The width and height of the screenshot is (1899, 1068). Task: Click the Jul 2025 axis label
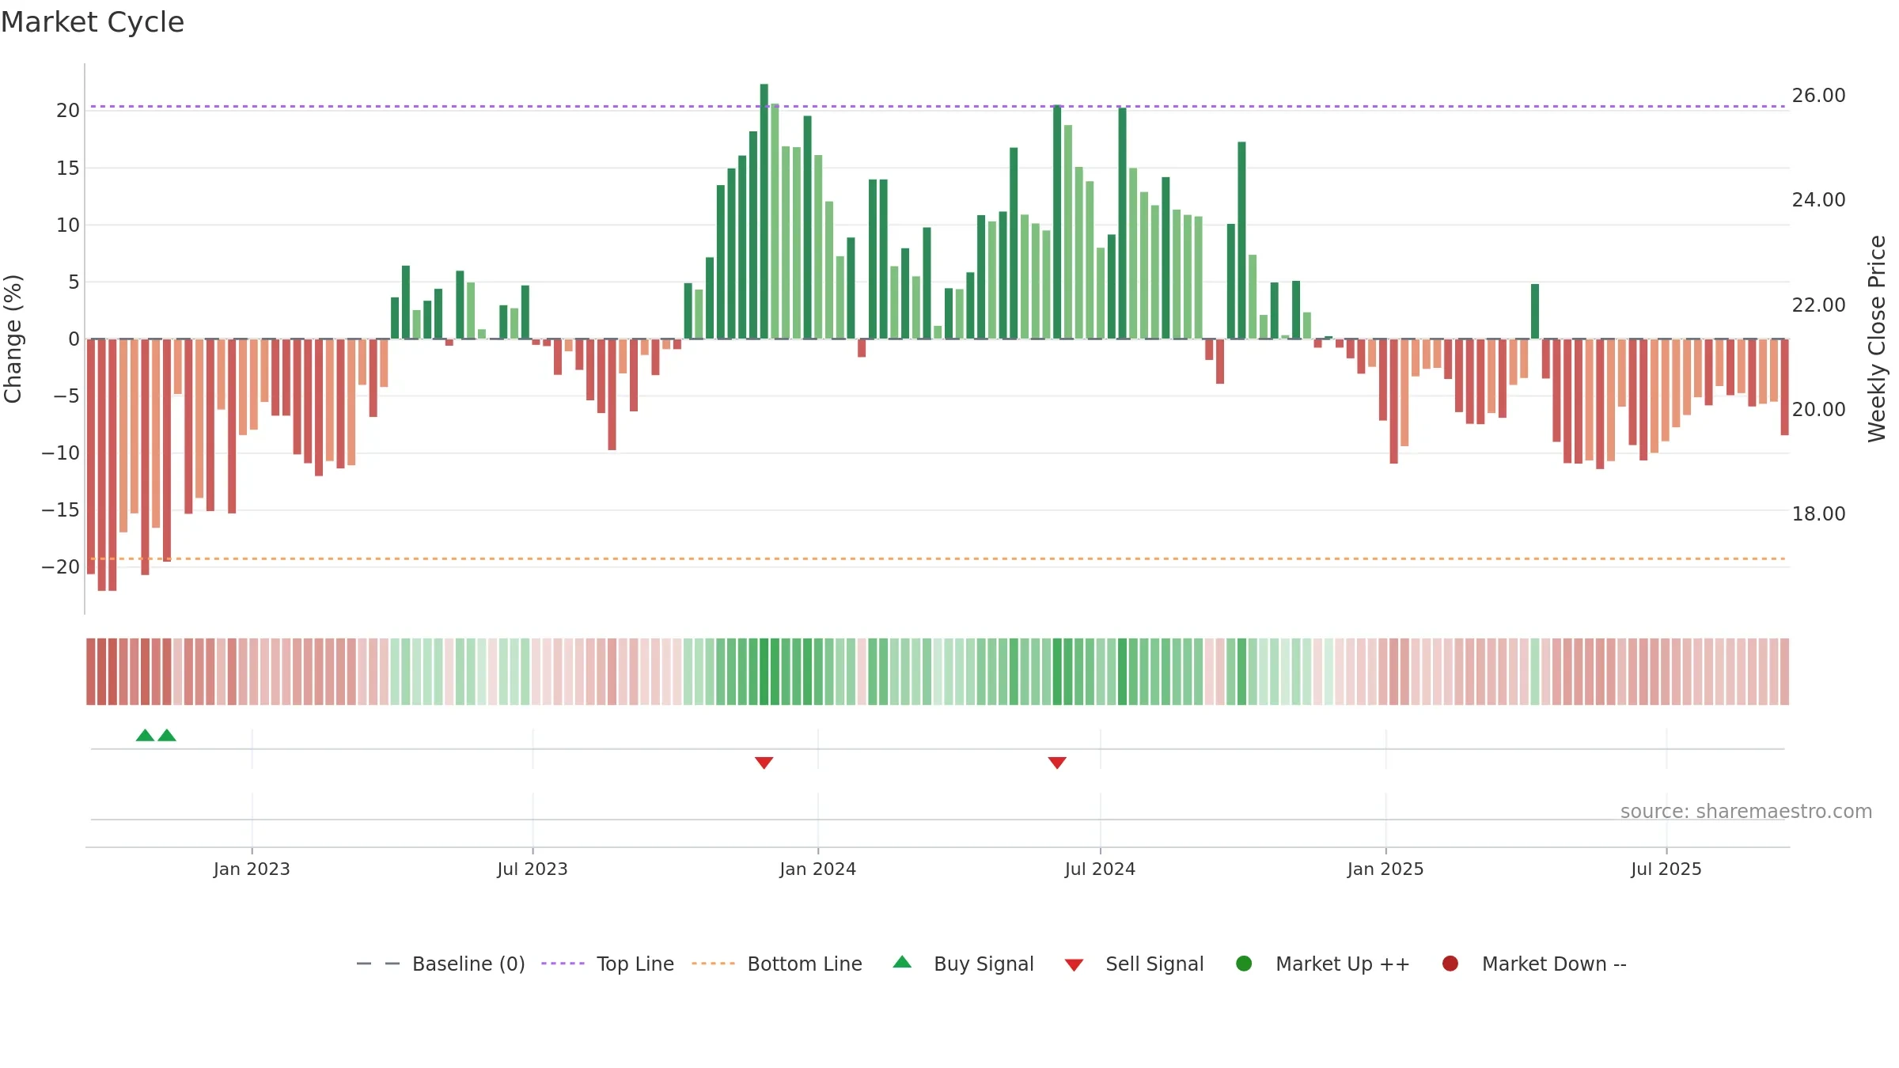[1666, 869]
